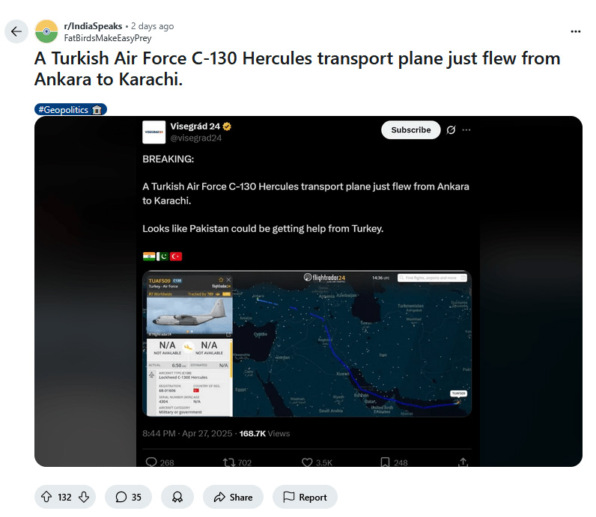Screen dimensions: 596x517
Task: Click the heart like icon
Action: point(308,462)
